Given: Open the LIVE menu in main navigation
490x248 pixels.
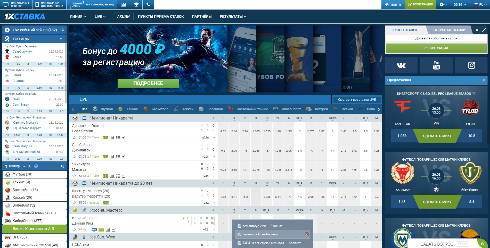Looking at the screenshot, I should [100, 16].
